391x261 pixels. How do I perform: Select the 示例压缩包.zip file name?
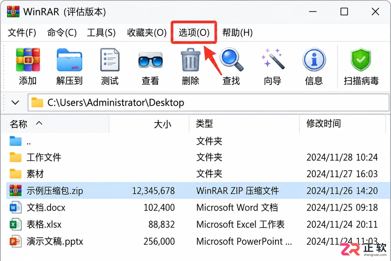click(55, 191)
